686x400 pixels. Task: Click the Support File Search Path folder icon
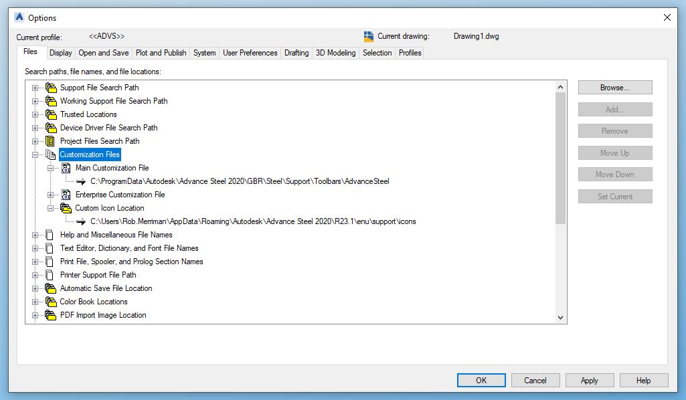(x=52, y=88)
